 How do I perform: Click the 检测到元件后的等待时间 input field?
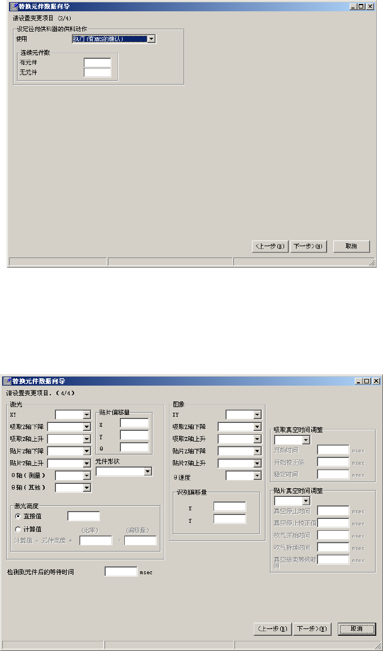coord(121,572)
